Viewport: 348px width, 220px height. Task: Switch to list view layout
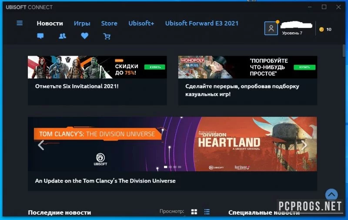pyautogui.click(x=207, y=212)
